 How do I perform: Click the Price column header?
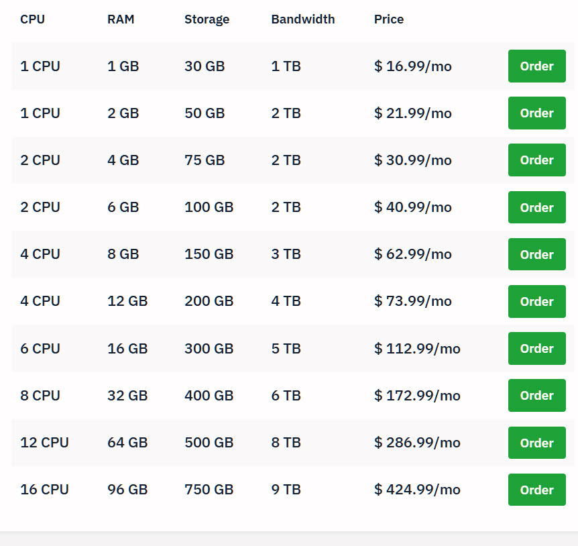[x=389, y=19]
